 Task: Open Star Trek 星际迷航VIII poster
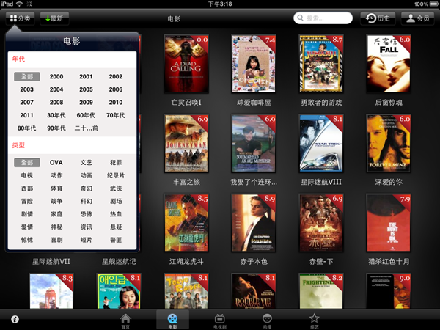point(321,143)
